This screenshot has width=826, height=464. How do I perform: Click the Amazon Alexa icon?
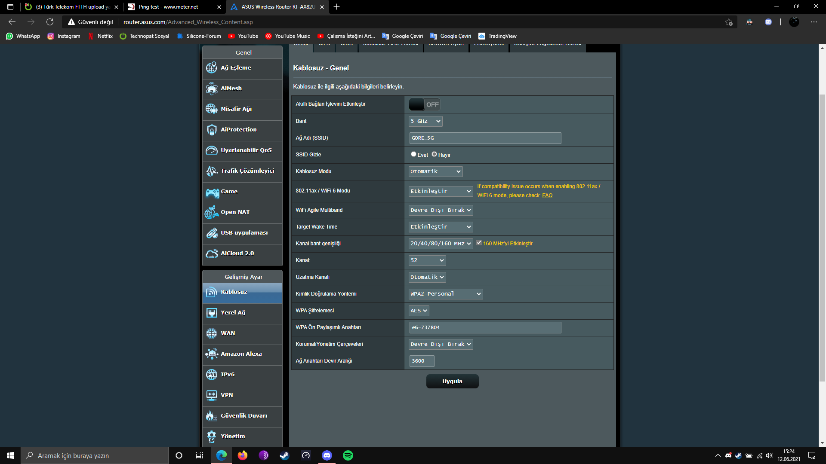[x=212, y=354]
